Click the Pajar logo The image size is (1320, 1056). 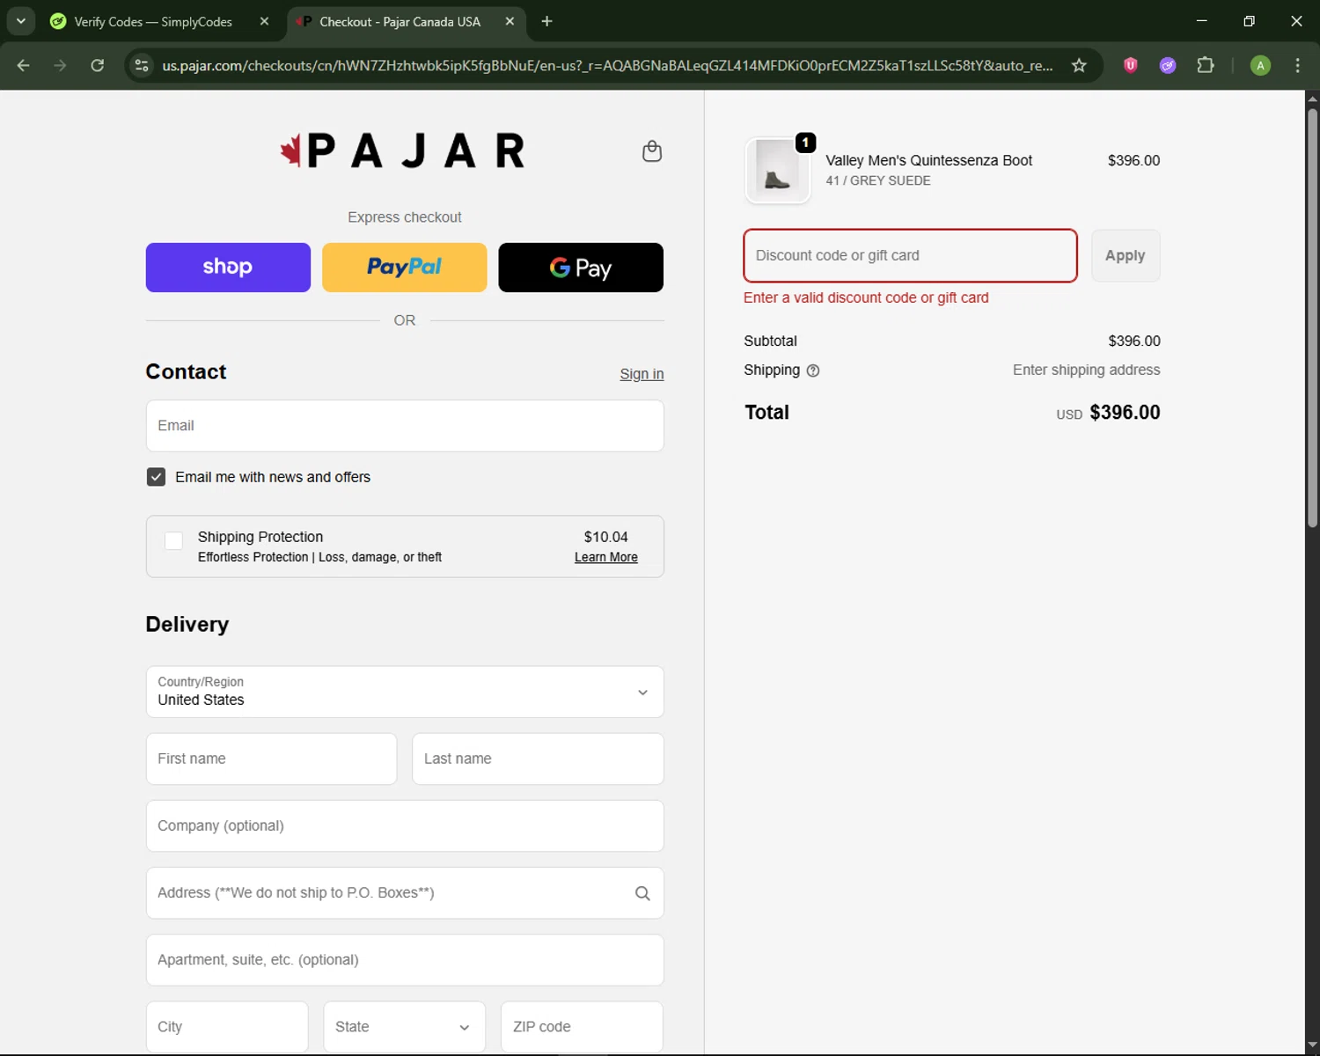click(x=402, y=150)
